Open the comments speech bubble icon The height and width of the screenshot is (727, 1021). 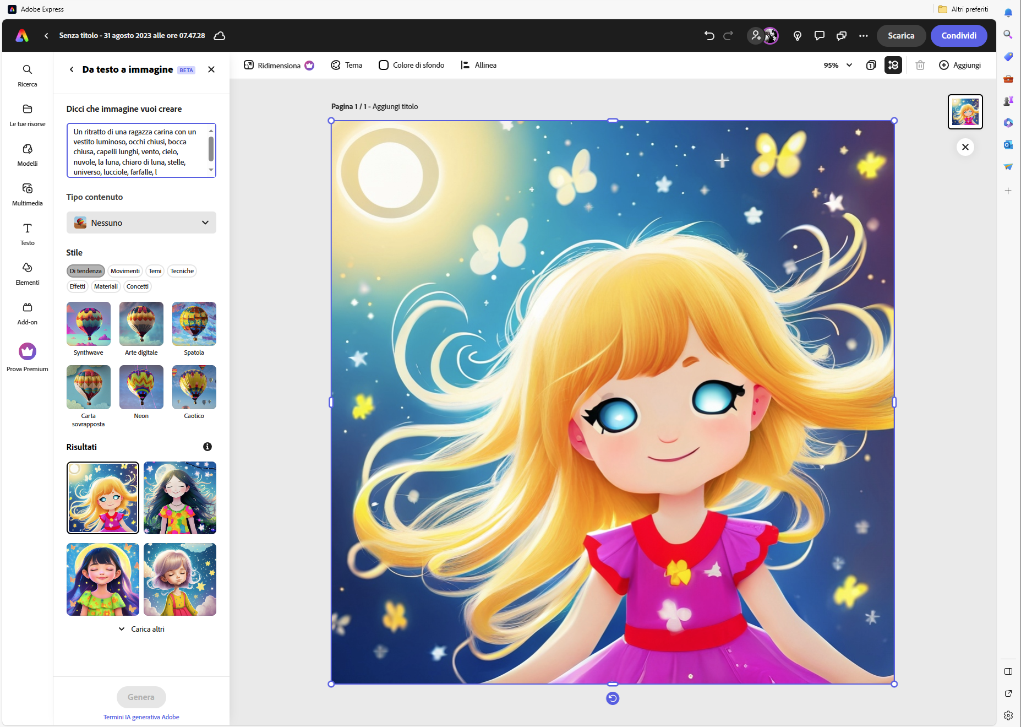[819, 36]
